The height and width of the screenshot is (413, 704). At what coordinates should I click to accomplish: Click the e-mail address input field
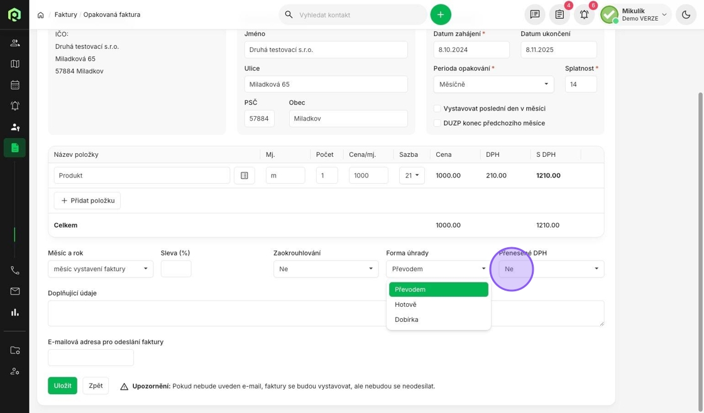(x=91, y=358)
